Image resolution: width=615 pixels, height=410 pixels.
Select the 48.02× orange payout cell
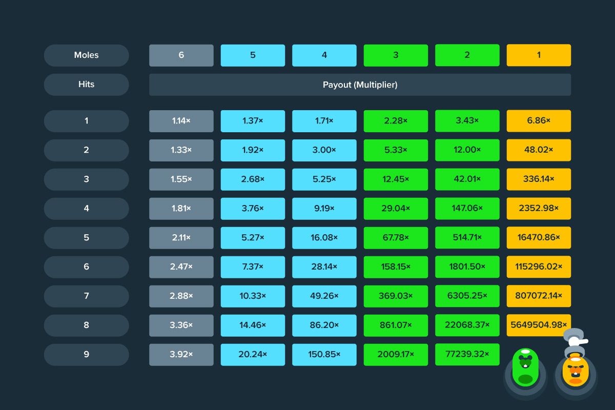[x=539, y=150]
